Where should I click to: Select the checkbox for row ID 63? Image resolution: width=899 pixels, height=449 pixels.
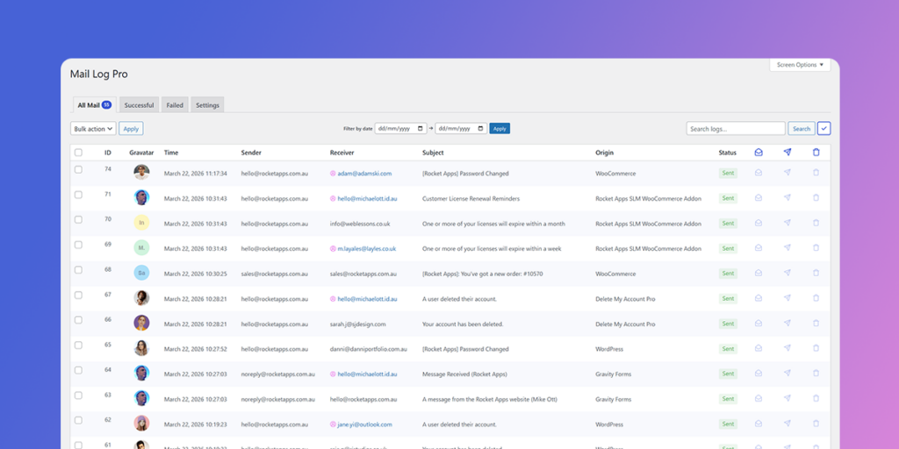[x=78, y=396]
